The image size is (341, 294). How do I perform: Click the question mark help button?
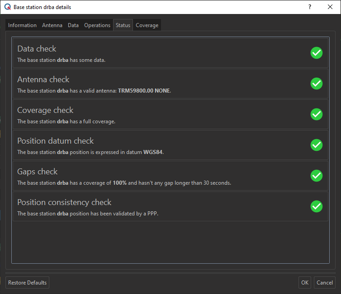click(x=310, y=7)
